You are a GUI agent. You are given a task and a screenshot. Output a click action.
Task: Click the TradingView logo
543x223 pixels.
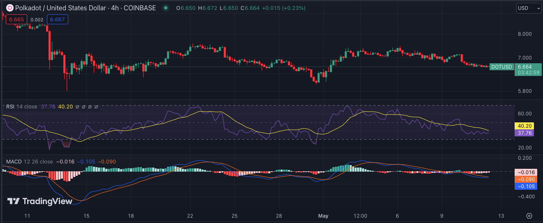[x=40, y=201]
